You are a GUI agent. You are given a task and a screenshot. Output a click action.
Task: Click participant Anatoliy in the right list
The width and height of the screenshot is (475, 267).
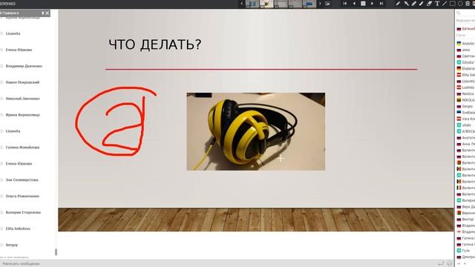[466, 44]
